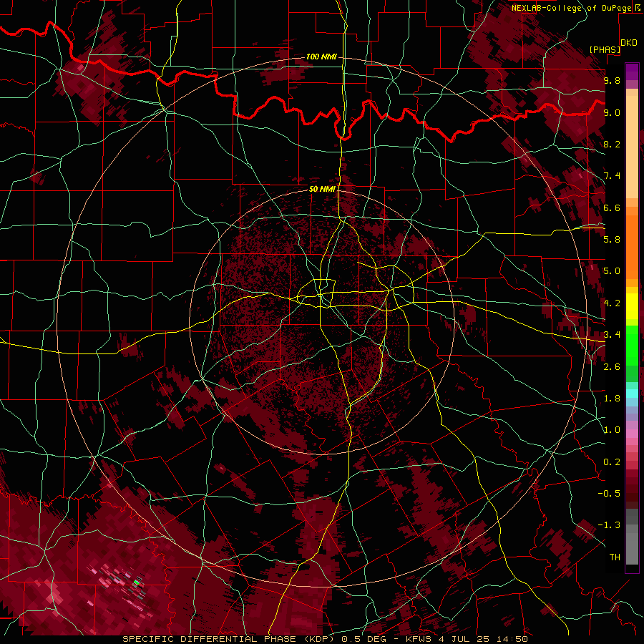This screenshot has width=644, height=644.
Task: Click the 100 NMI range ring label
Action: tap(321, 57)
